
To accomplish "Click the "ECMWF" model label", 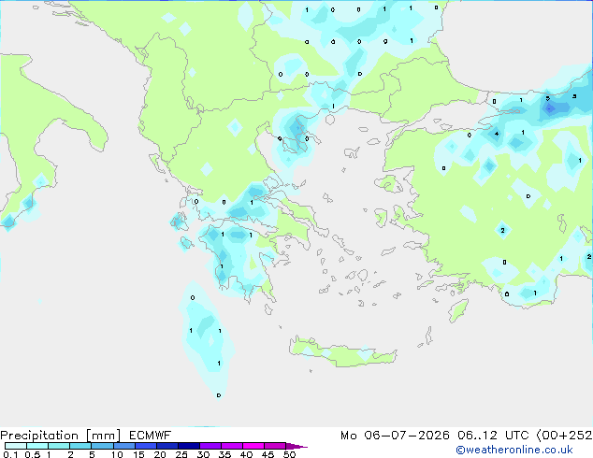I will click(x=151, y=436).
